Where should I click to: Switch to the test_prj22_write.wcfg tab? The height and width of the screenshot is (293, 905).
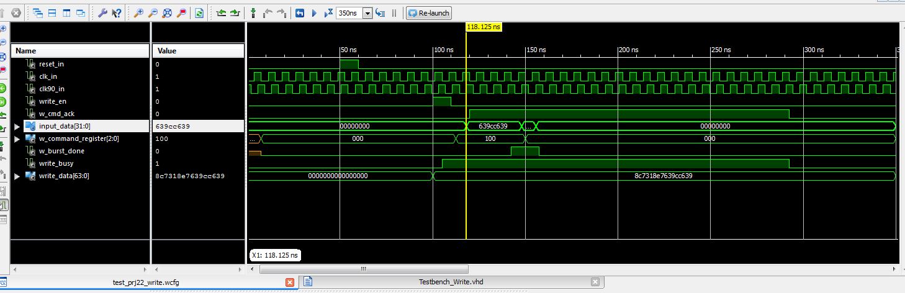click(146, 282)
